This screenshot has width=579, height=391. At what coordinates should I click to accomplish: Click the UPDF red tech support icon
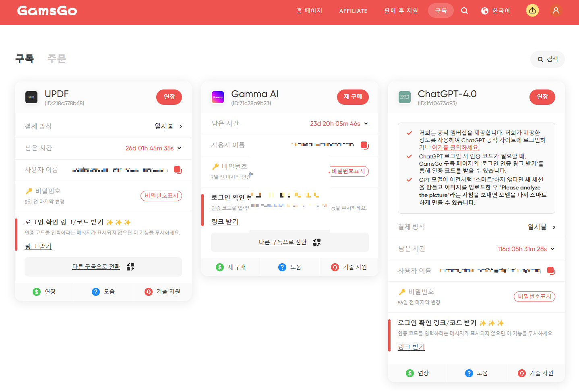coord(149,291)
